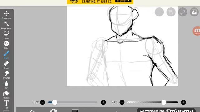Select the Eraser tool
The image size is (200, 112).
[x=6, y=65]
